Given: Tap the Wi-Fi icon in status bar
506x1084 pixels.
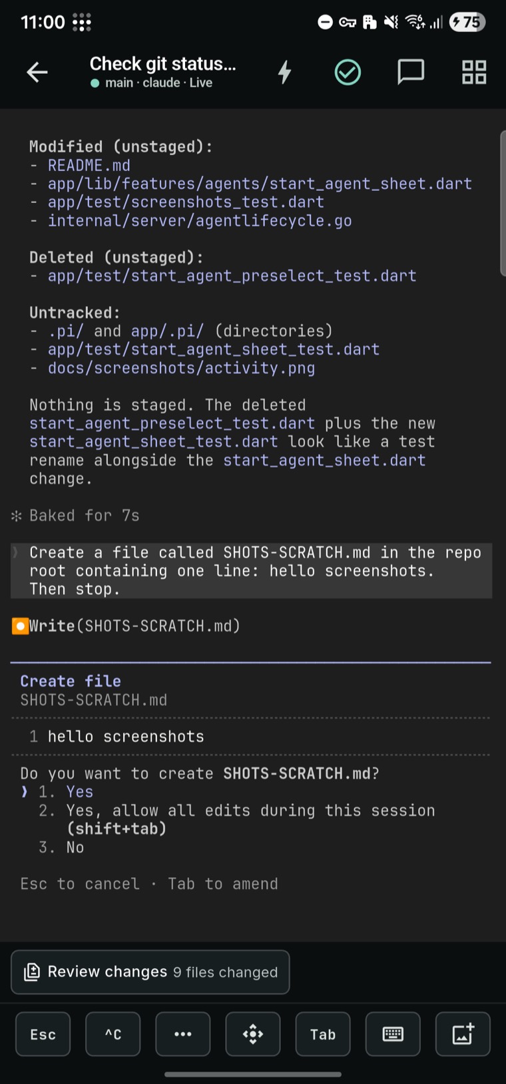Looking at the screenshot, I should [x=415, y=23].
